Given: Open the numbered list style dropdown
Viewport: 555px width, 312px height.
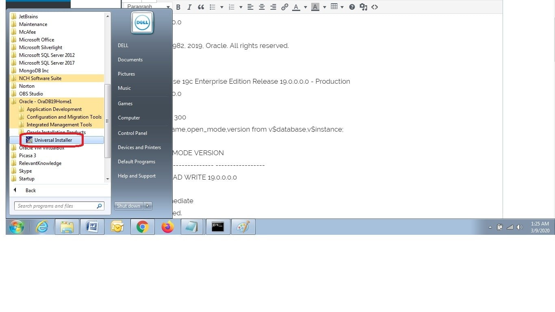Looking at the screenshot, I should 241,7.
